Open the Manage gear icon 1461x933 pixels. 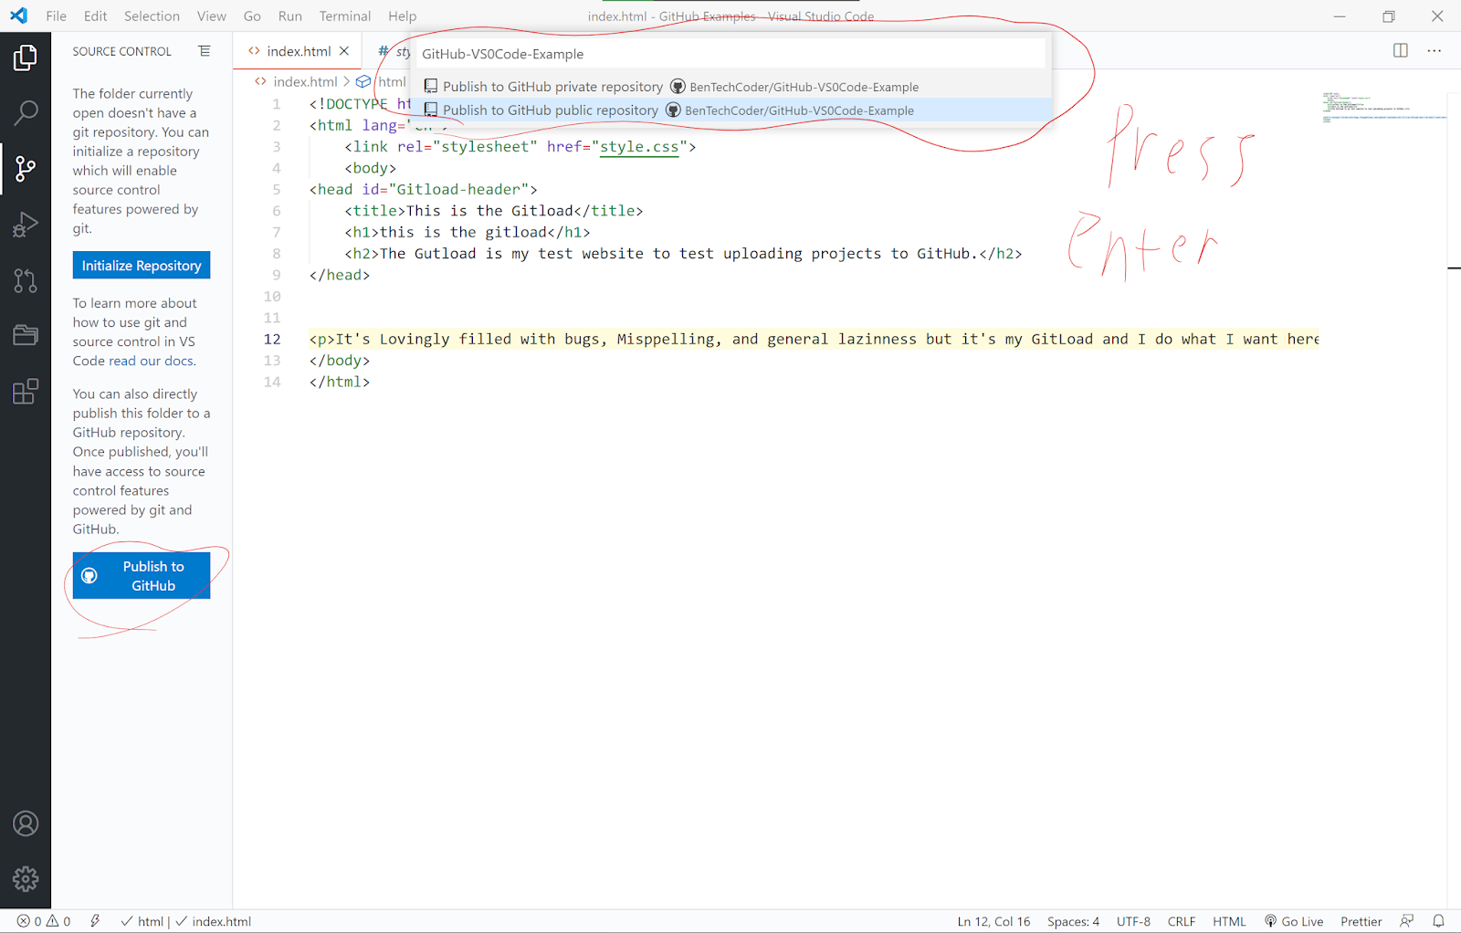[x=26, y=879]
